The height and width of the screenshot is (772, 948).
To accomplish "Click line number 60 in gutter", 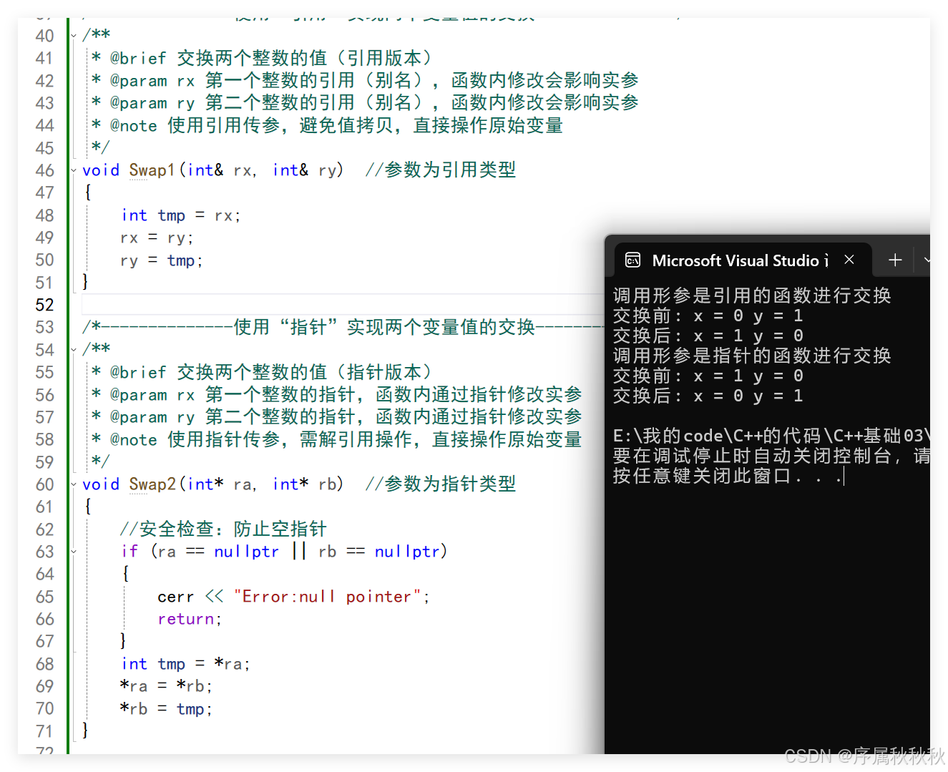I will (44, 484).
